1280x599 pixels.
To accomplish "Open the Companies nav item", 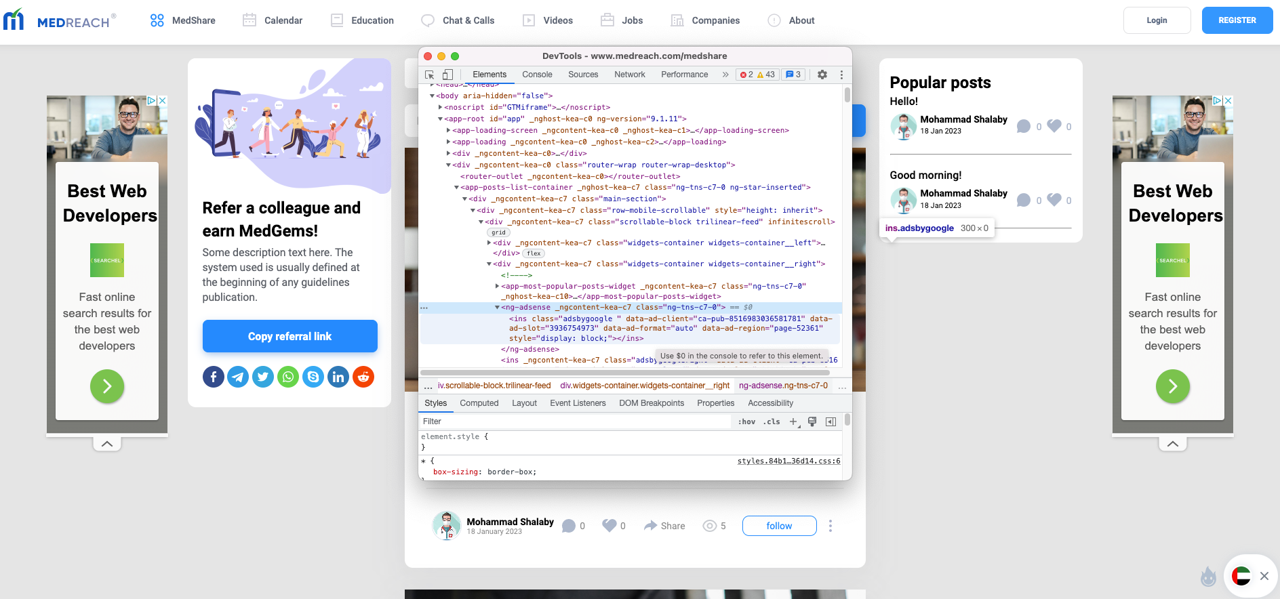I will pos(705,20).
